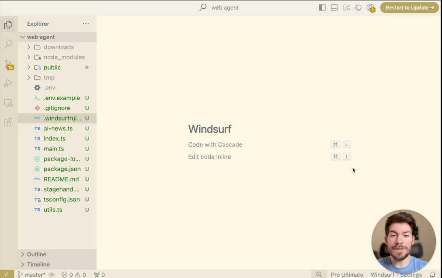Expand the tmp folder
The image size is (442, 278).
[57, 78]
